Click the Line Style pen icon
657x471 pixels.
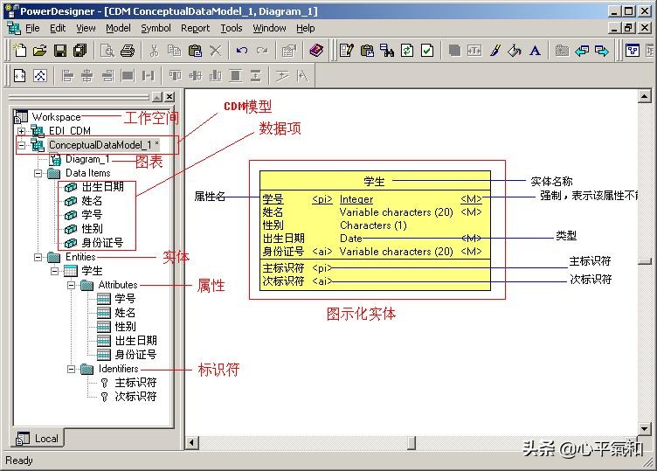click(494, 51)
